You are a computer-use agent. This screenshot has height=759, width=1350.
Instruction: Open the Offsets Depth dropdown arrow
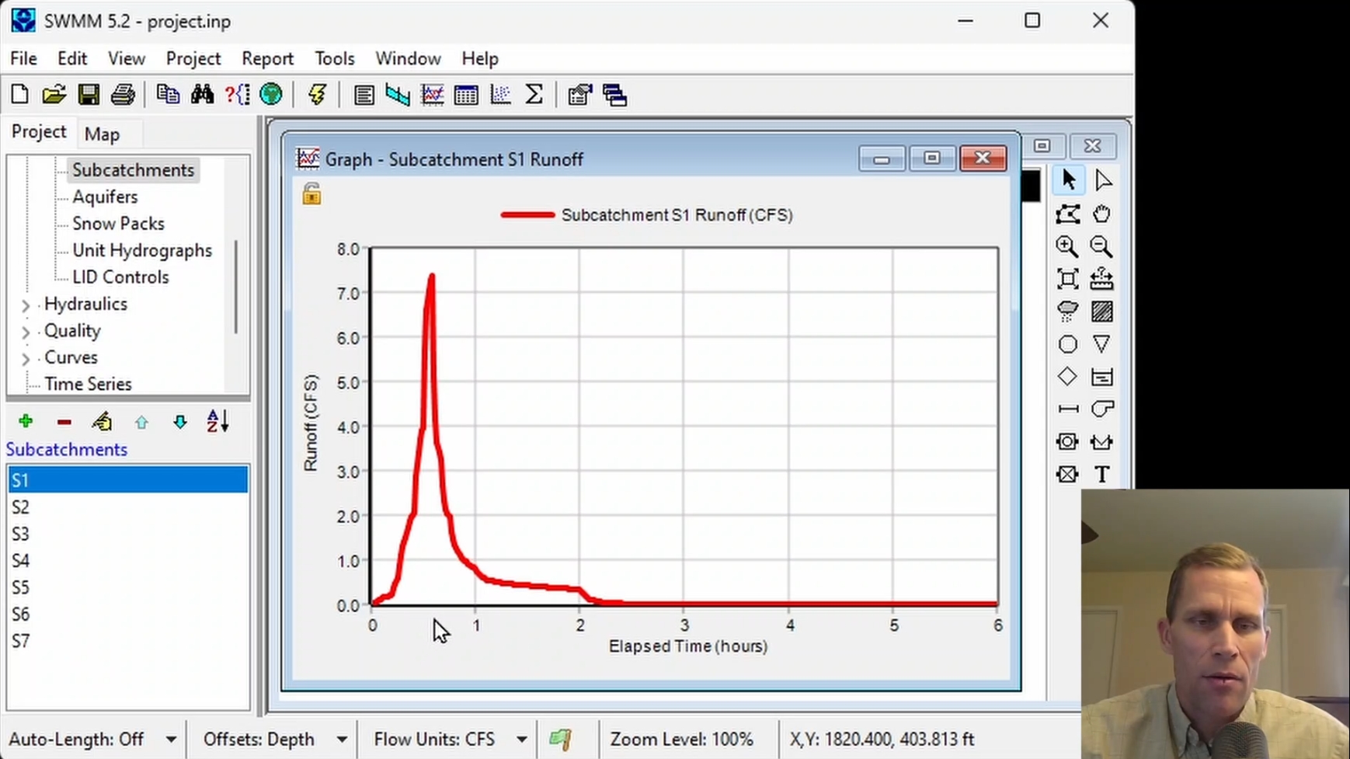pyautogui.click(x=342, y=740)
